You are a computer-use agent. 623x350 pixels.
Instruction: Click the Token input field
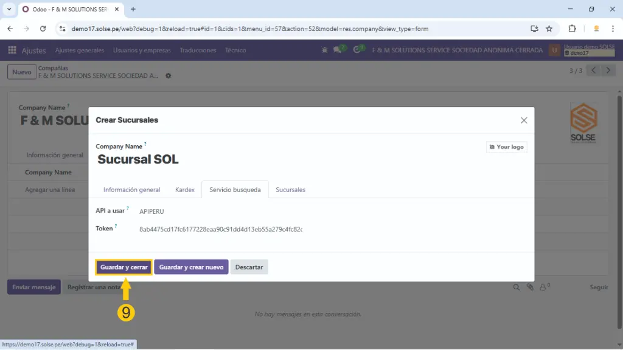pyautogui.click(x=220, y=229)
